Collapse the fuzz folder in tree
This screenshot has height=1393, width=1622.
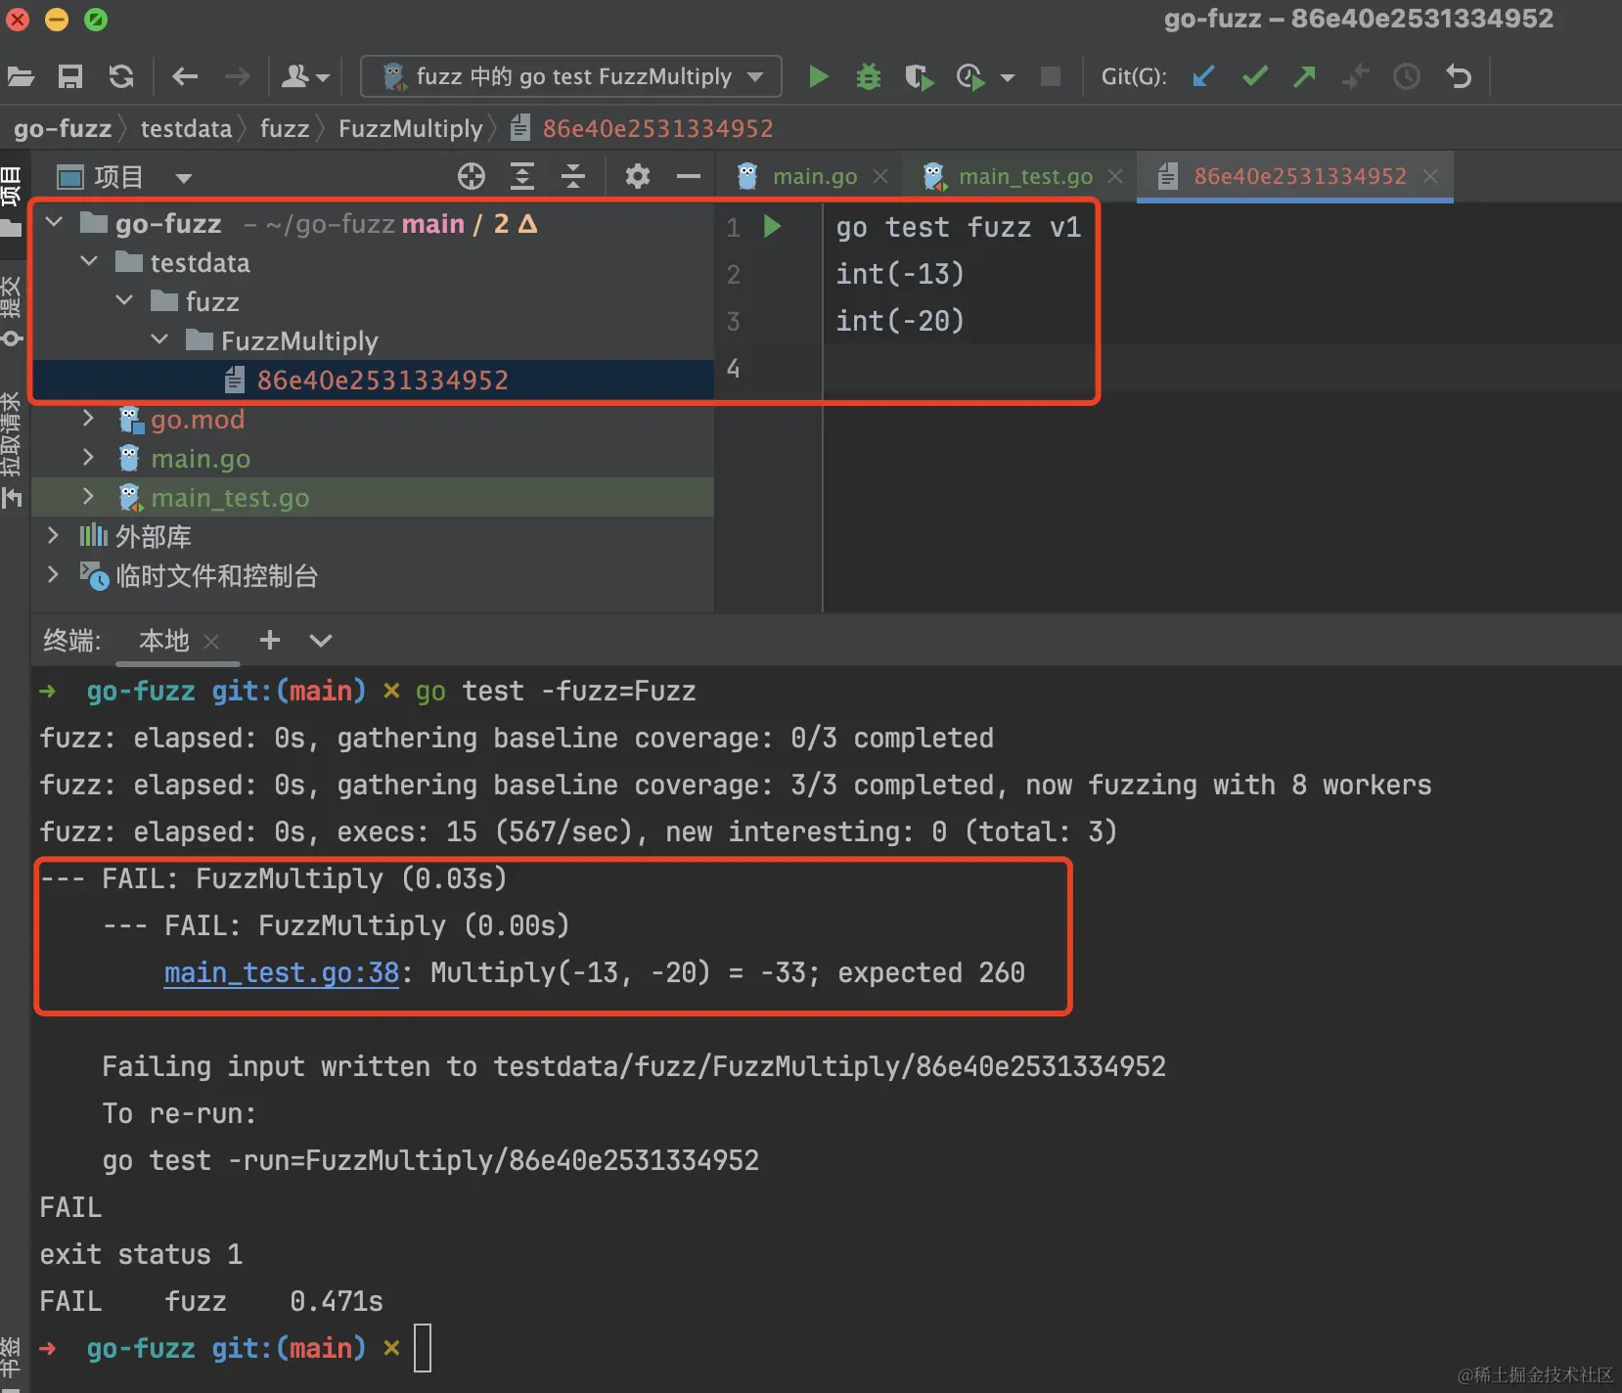(125, 301)
